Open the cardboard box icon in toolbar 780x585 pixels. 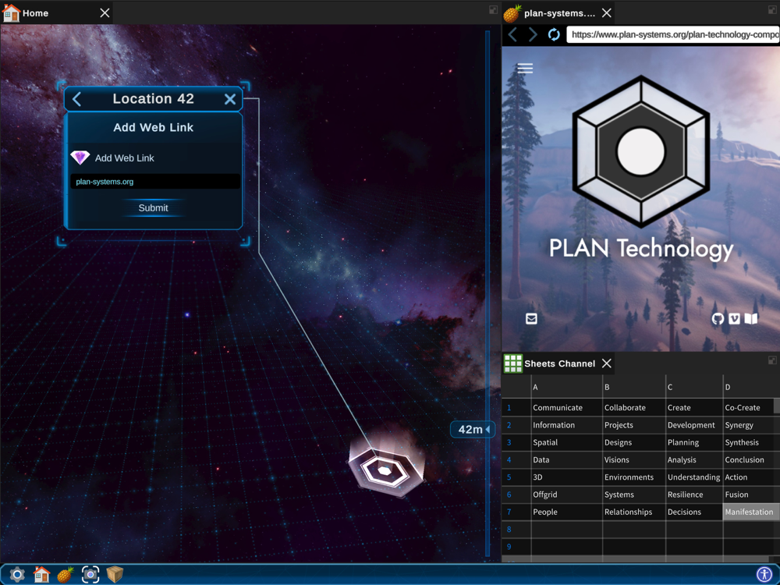tap(115, 575)
